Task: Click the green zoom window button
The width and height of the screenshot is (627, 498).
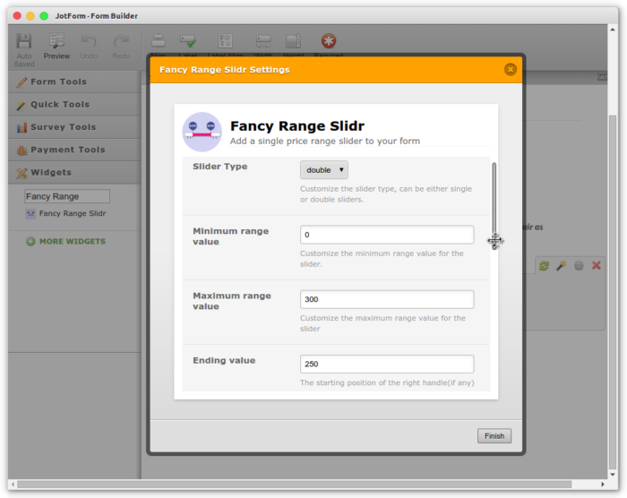Action: tap(44, 16)
